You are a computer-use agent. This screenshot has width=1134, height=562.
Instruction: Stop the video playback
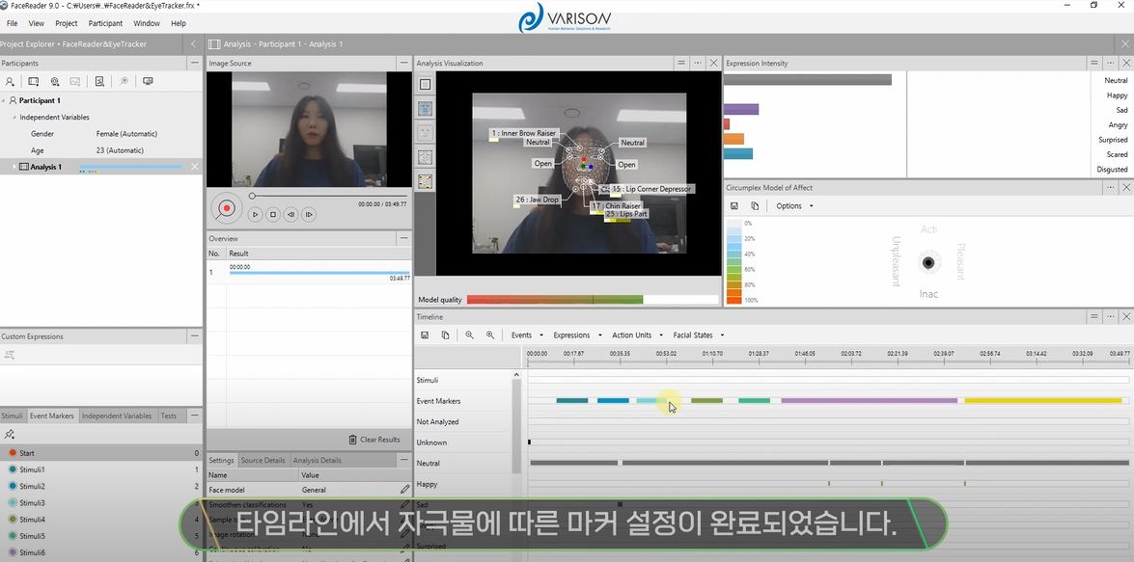[x=273, y=214]
